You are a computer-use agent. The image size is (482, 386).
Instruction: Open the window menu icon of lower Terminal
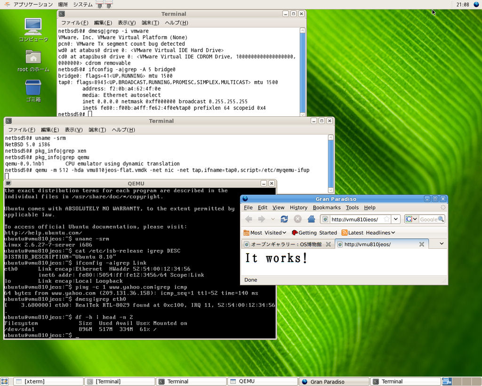click(8, 121)
